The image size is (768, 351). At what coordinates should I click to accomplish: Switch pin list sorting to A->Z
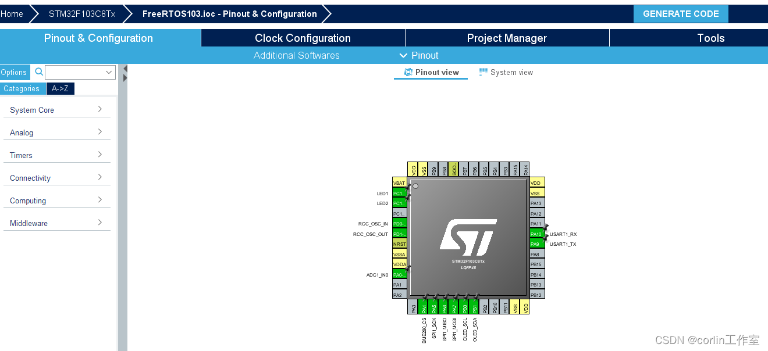click(x=60, y=88)
